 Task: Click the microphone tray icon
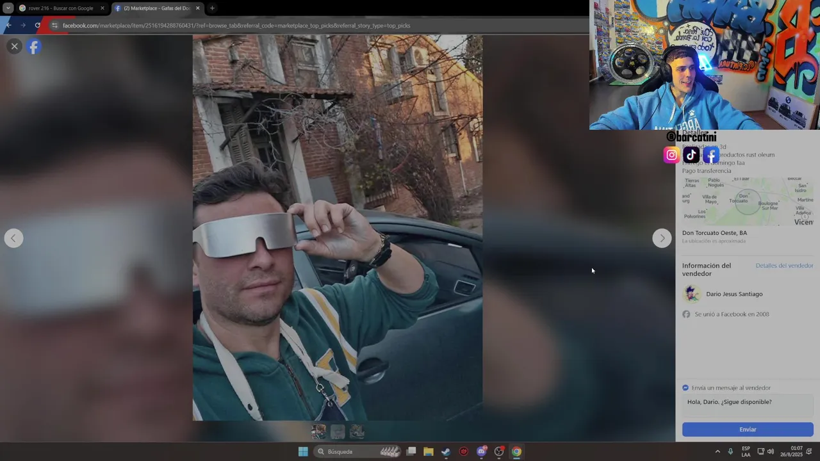[x=730, y=451]
